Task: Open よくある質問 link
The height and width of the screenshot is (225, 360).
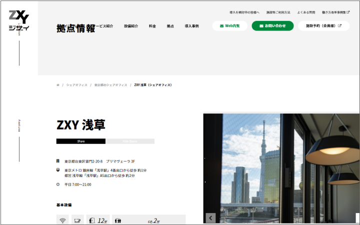Action: tap(306, 12)
